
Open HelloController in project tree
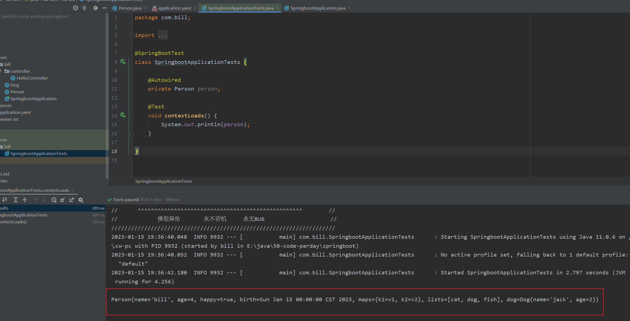(32, 78)
